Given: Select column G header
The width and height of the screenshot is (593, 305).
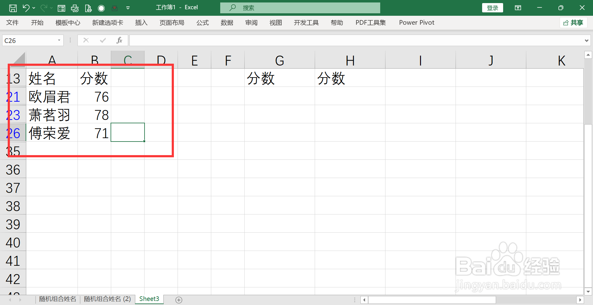Looking at the screenshot, I should (280, 60).
